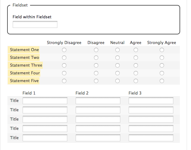Image resolution: width=191 pixels, height=150 pixels.
Task: Mark Agree for Statement Three
Action: [x=136, y=65]
